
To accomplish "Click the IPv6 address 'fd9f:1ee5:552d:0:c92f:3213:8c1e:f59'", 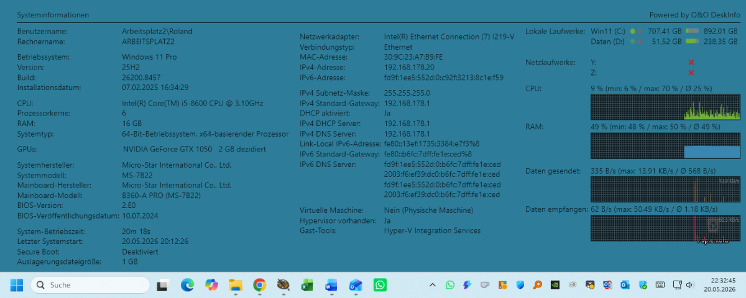I will 444,78.
